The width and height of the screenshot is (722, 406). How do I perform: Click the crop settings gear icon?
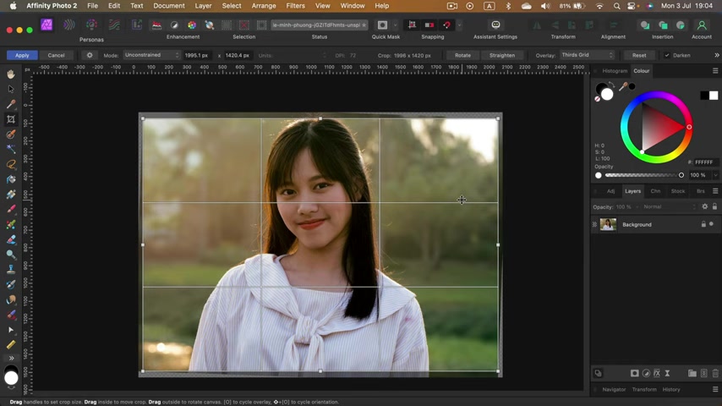[90, 55]
